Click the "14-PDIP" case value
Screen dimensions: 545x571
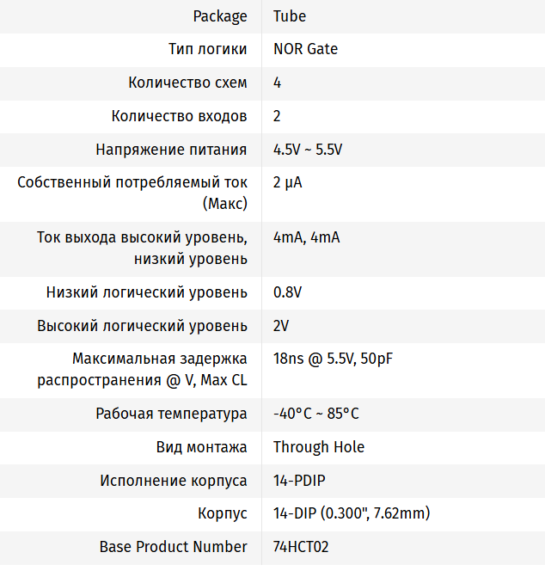tap(299, 481)
